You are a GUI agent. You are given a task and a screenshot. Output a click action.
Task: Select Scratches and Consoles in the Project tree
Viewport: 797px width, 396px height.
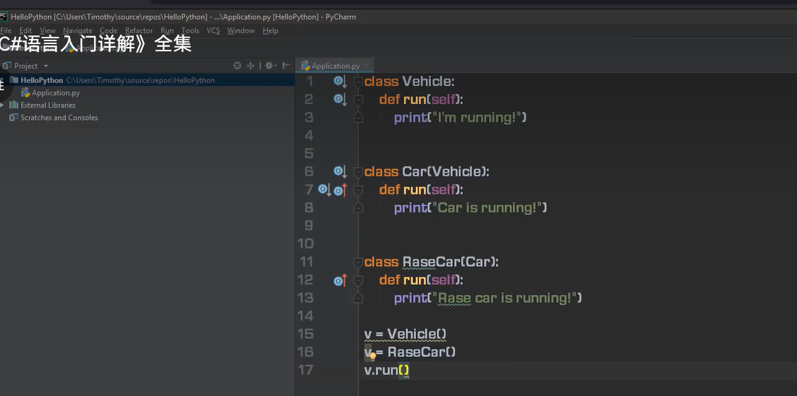(x=59, y=117)
